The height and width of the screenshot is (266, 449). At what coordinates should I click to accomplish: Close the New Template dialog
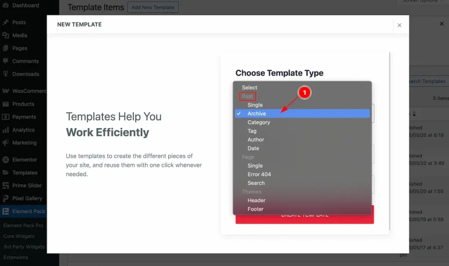(399, 25)
